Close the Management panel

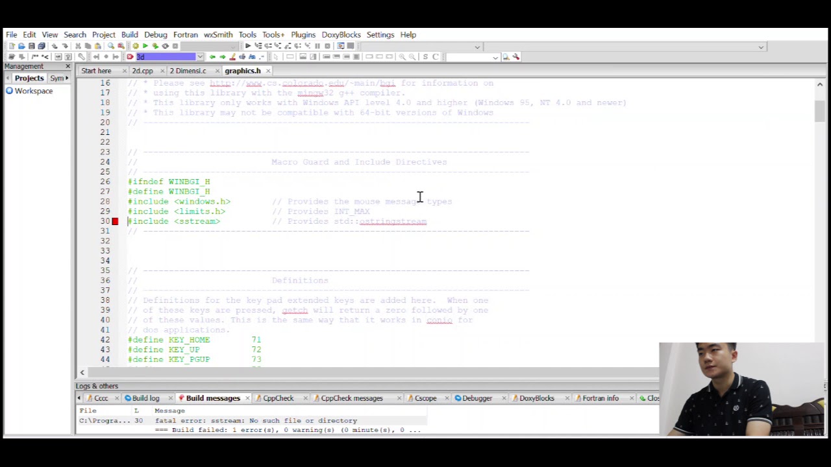68,67
